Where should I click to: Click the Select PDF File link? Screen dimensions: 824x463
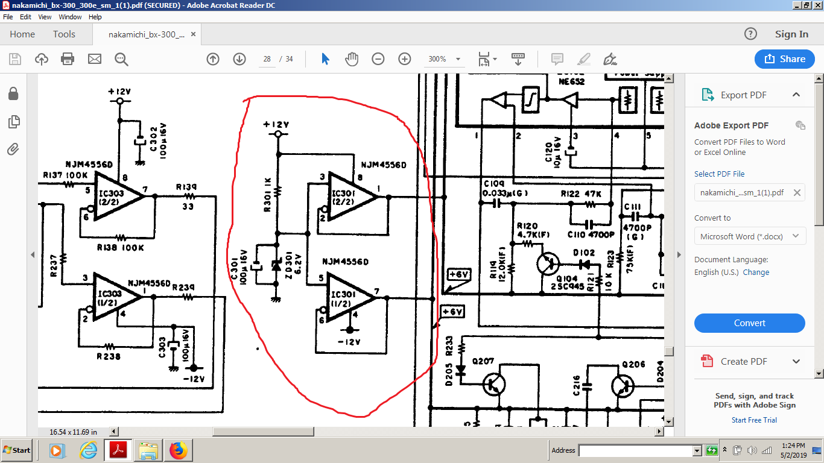[x=719, y=174]
